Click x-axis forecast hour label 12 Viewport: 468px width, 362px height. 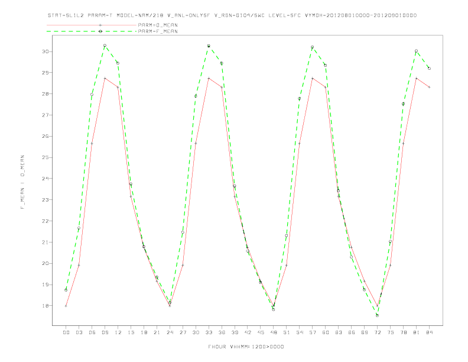click(x=118, y=332)
